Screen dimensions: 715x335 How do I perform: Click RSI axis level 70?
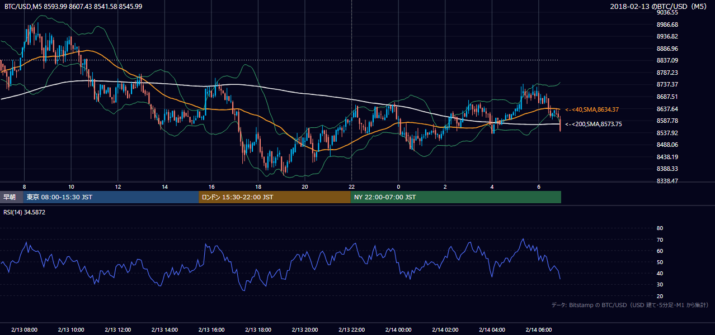click(x=660, y=240)
